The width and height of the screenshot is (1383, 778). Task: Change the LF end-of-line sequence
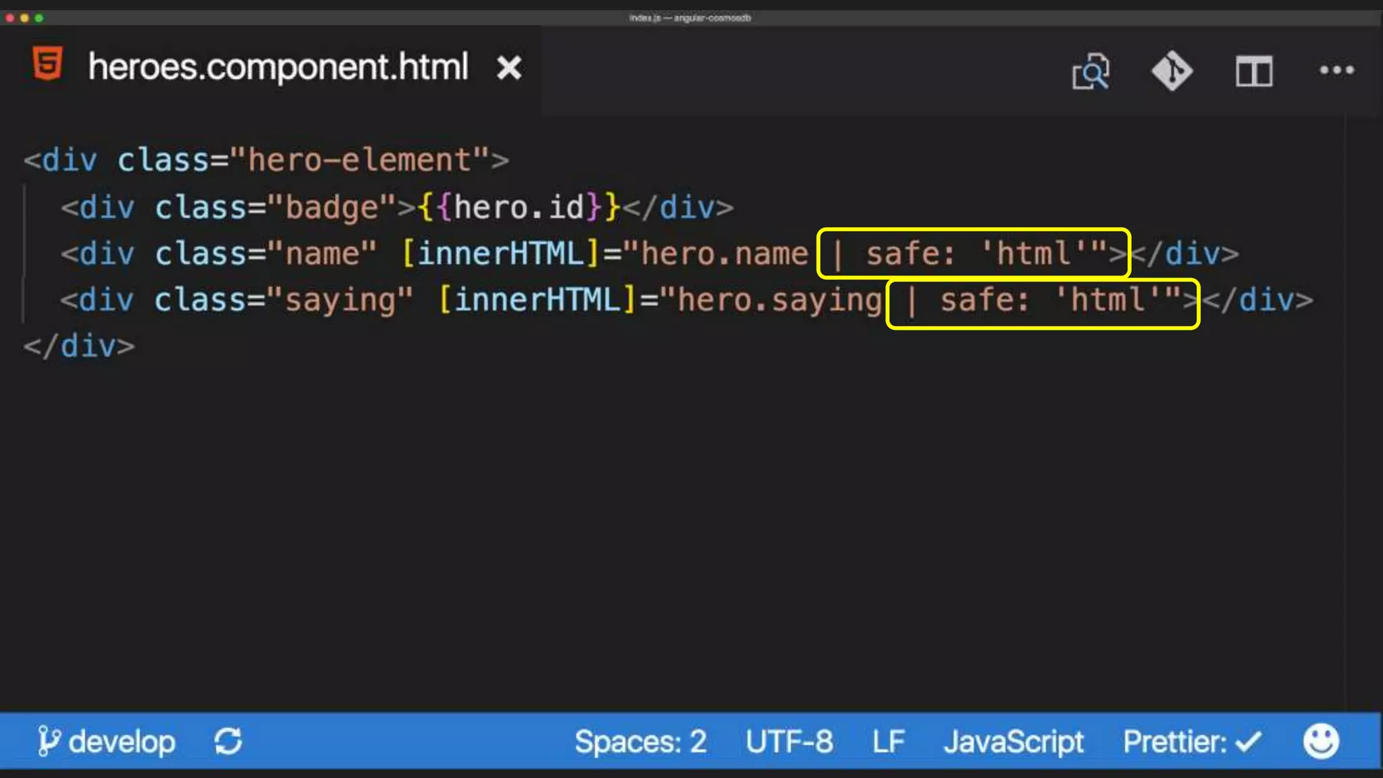887,742
